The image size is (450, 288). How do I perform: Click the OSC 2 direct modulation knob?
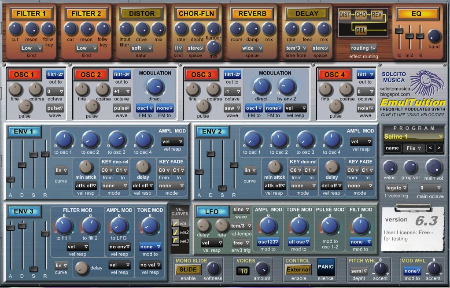pos(155,86)
